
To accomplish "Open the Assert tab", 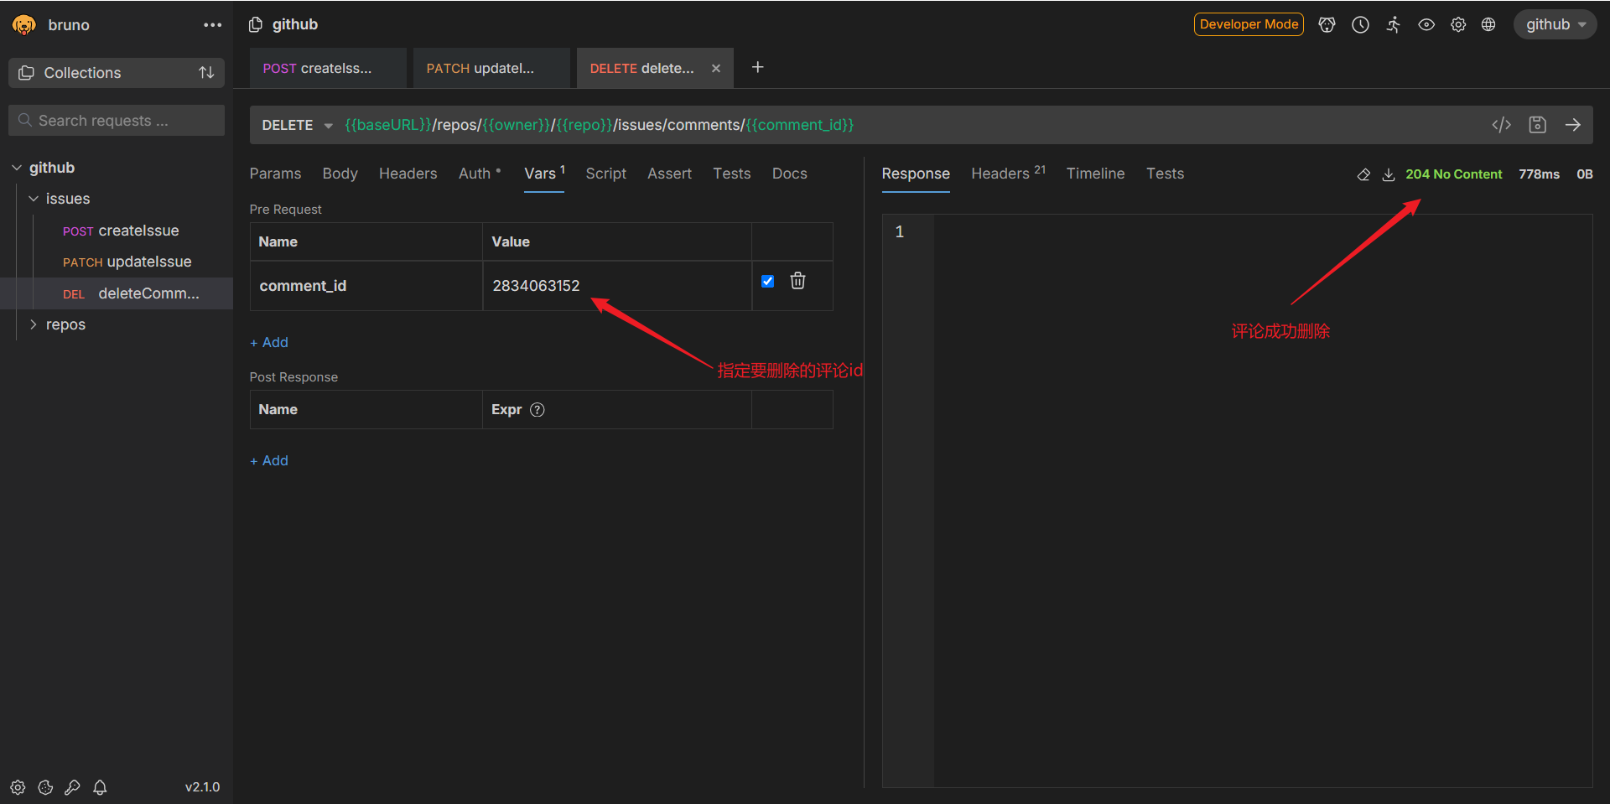I will 669,174.
